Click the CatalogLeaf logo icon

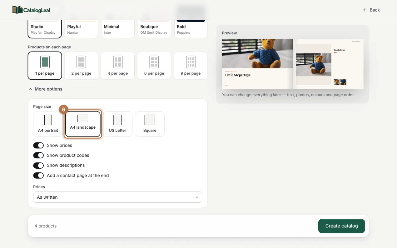pos(17,10)
